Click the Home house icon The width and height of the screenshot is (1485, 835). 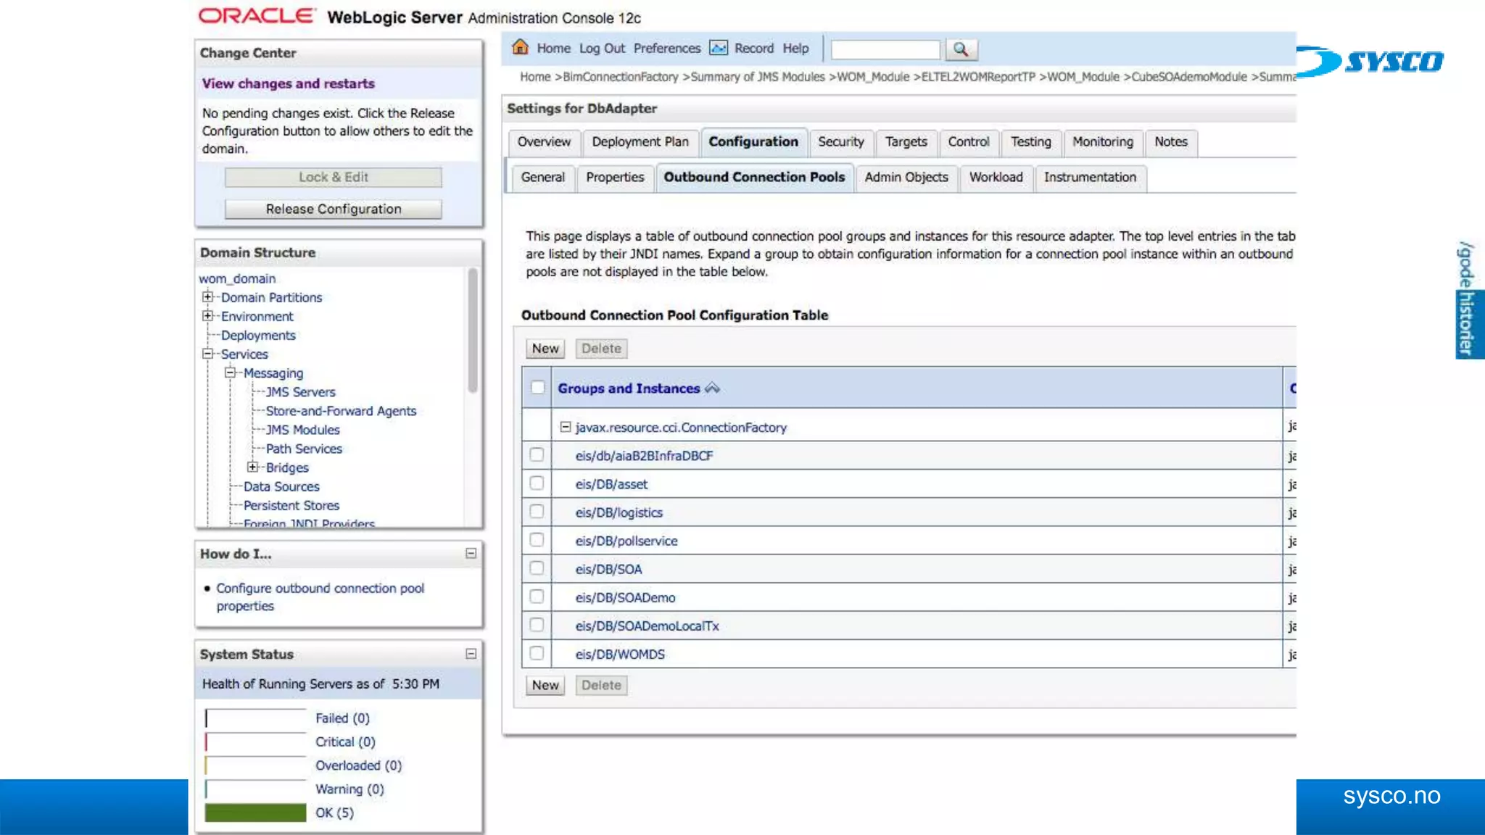pyautogui.click(x=520, y=48)
